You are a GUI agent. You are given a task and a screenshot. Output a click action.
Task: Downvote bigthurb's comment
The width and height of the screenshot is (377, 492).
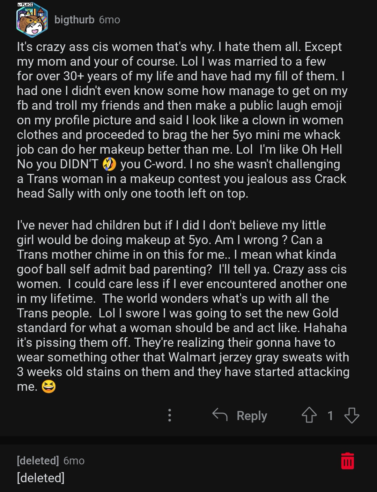point(352,416)
